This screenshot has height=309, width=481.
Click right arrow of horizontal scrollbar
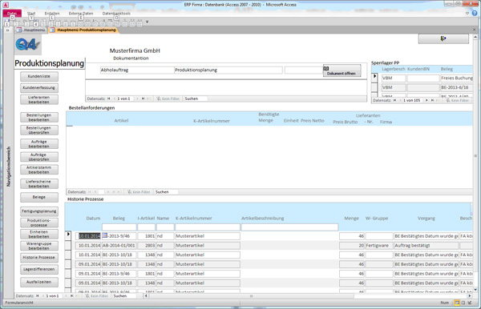469,296
